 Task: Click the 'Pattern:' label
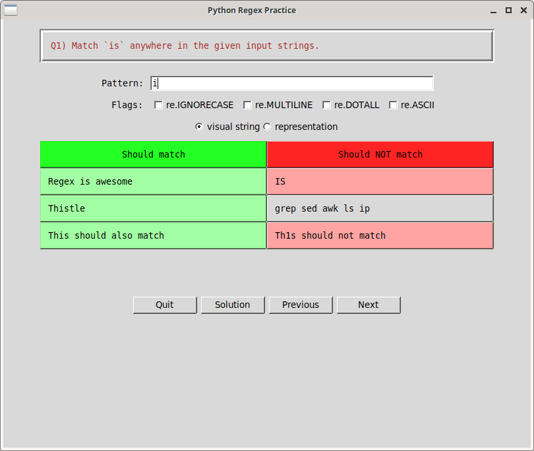click(x=122, y=84)
